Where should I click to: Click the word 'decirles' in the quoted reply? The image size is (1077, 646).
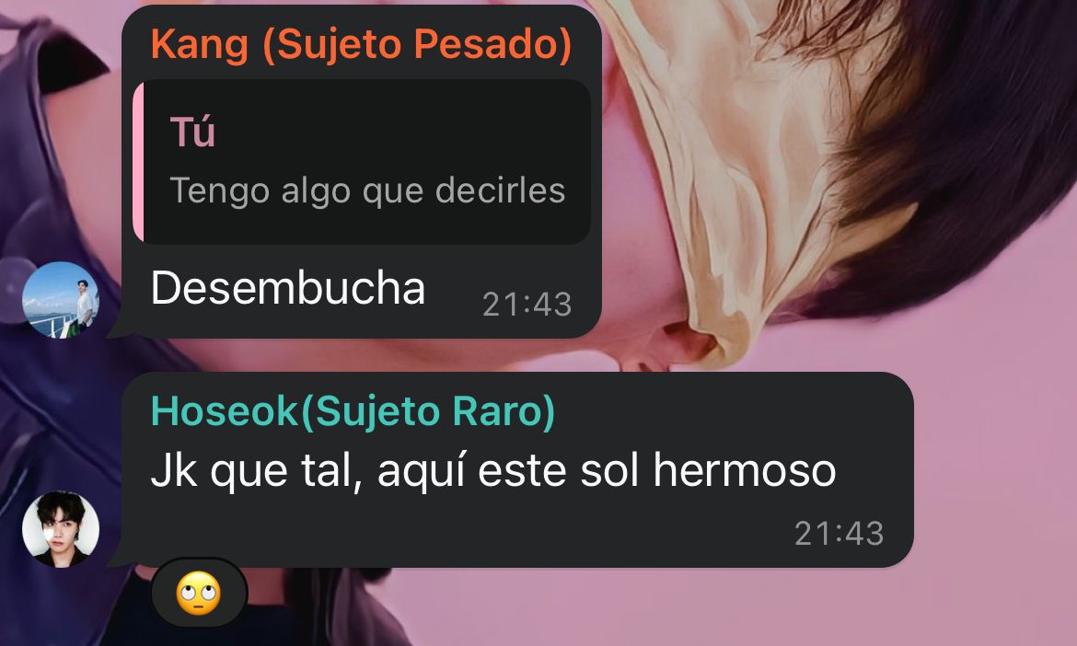pyautogui.click(x=501, y=190)
